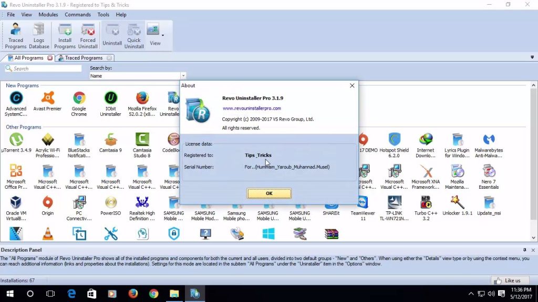Click the Search input field
The width and height of the screenshot is (538, 302).
pyautogui.click(x=43, y=69)
